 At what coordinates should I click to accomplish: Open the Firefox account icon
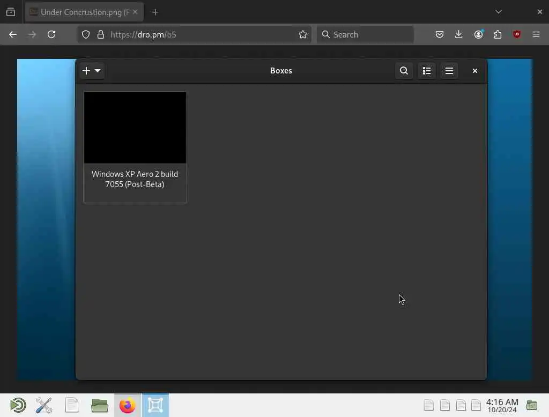479,34
